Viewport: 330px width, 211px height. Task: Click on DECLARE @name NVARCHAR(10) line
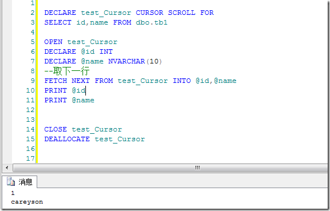point(103,61)
